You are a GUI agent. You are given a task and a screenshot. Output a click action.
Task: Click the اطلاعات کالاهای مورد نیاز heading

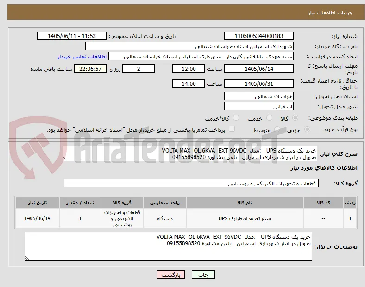(324, 168)
